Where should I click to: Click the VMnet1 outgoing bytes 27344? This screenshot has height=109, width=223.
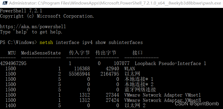tap(112, 95)
